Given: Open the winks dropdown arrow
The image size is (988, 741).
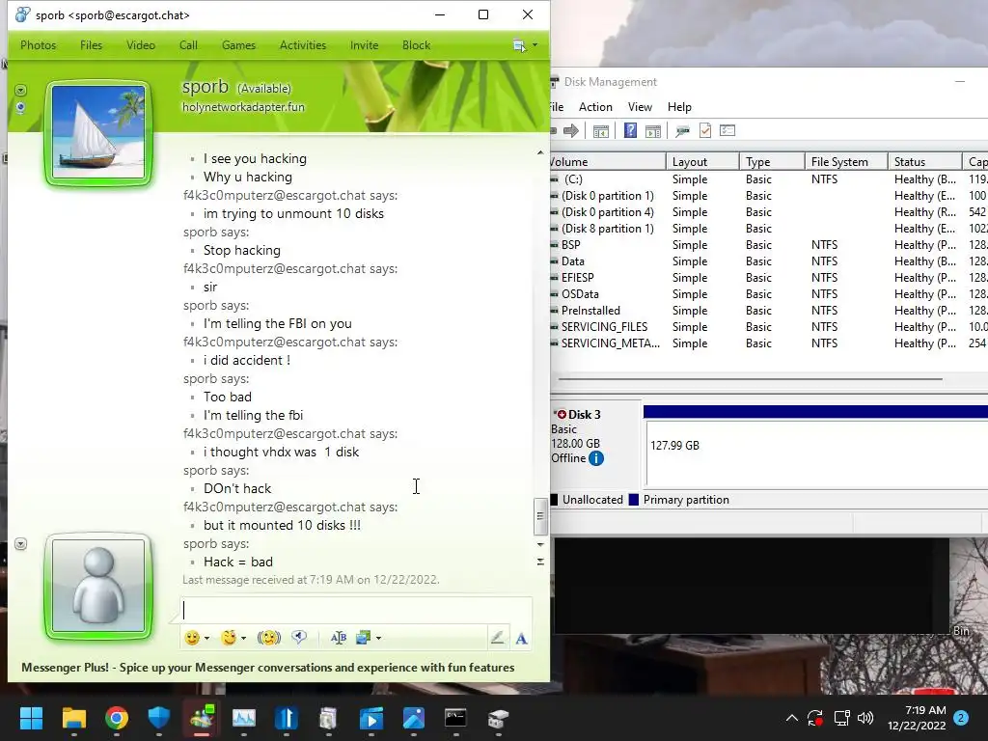Looking at the screenshot, I should click(x=243, y=639).
